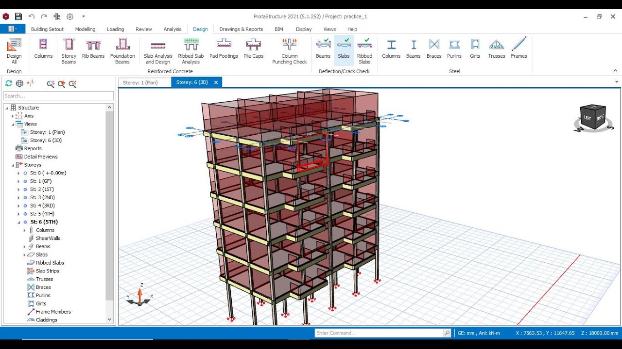Switch to Storey: 1 (Plan) document tab
The height and width of the screenshot is (349, 622).
tap(144, 82)
